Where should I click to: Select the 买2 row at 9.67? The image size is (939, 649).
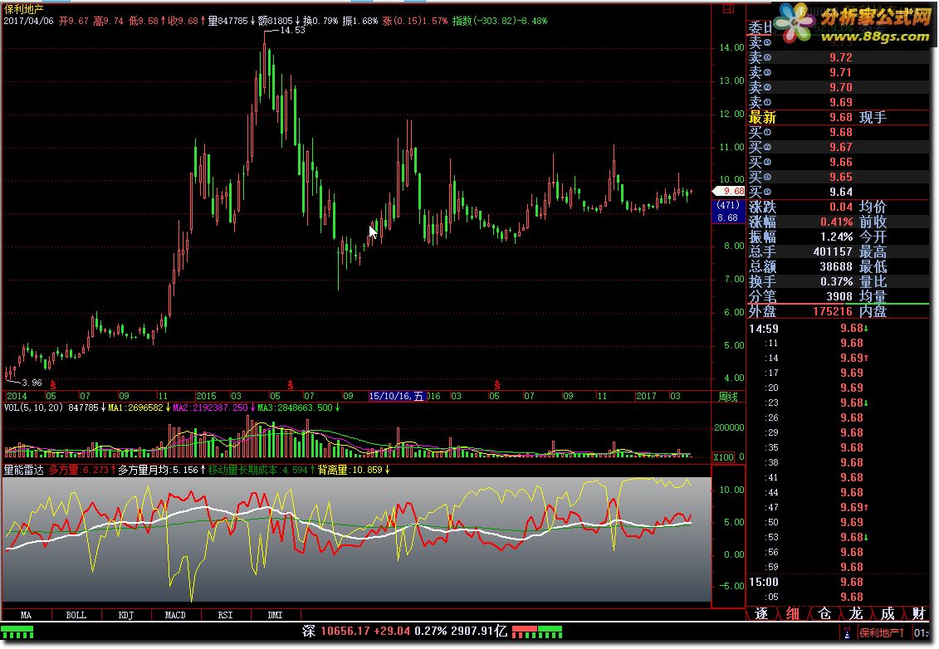pyautogui.click(x=839, y=147)
